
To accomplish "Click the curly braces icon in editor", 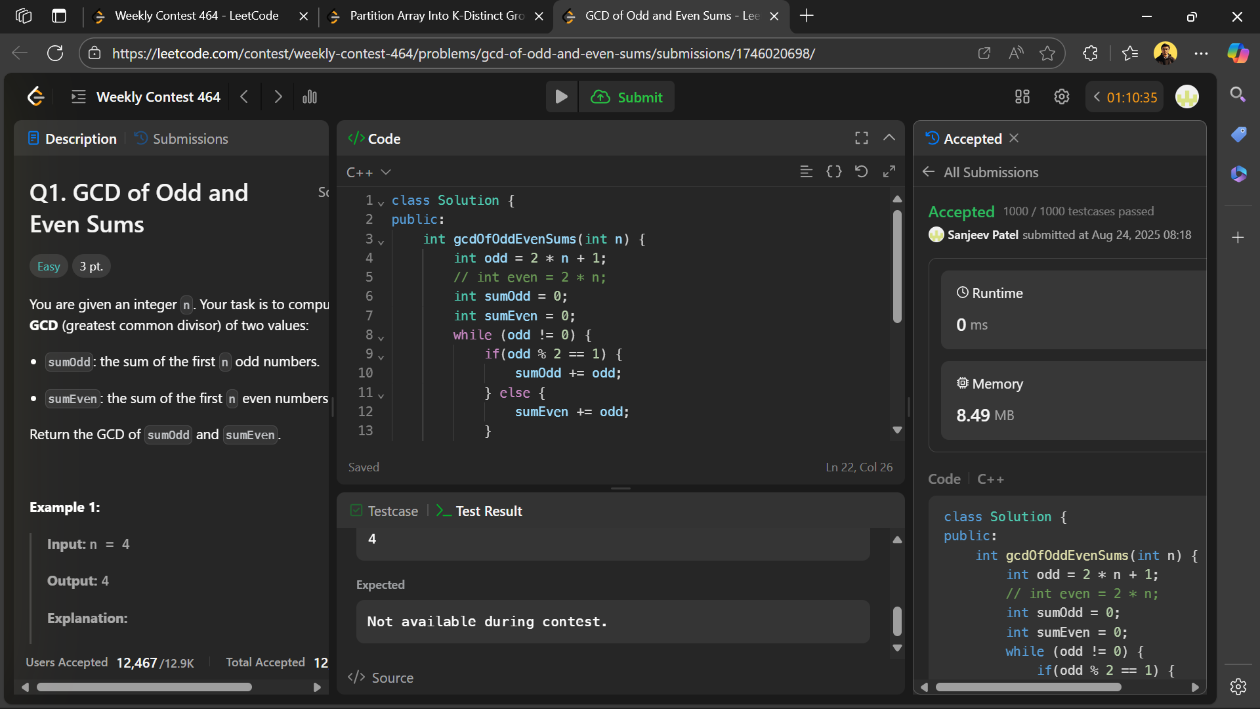I will (x=833, y=171).
